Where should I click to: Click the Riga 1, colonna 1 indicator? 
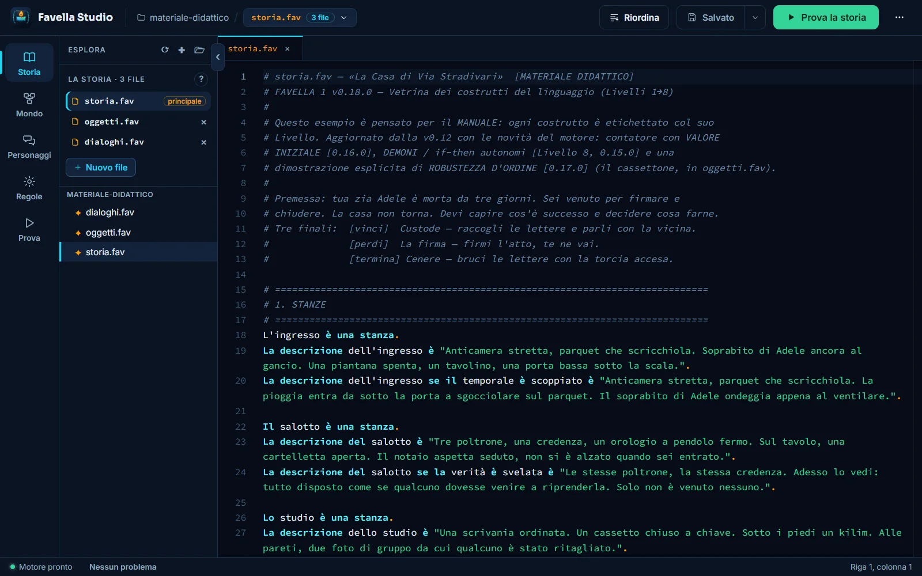click(x=881, y=567)
